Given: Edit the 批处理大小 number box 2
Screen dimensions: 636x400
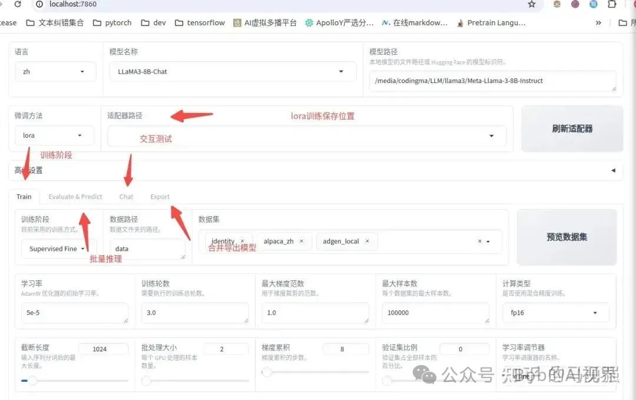Looking at the screenshot, I should (x=225, y=349).
